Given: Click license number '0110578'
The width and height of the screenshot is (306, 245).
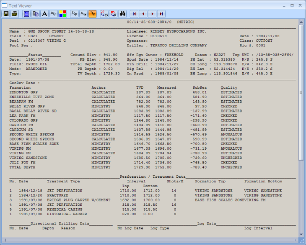Looking at the screenshot, I should coord(158,36).
